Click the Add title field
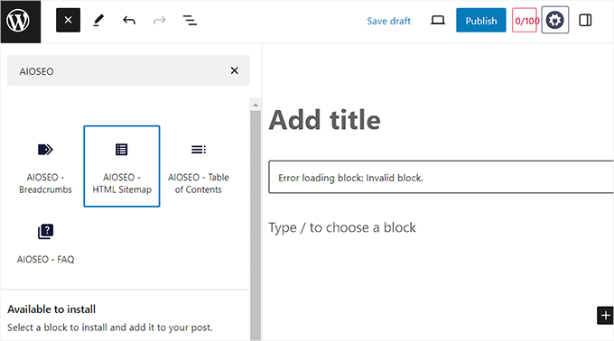Screen dimensions: 614x341 point(325,120)
